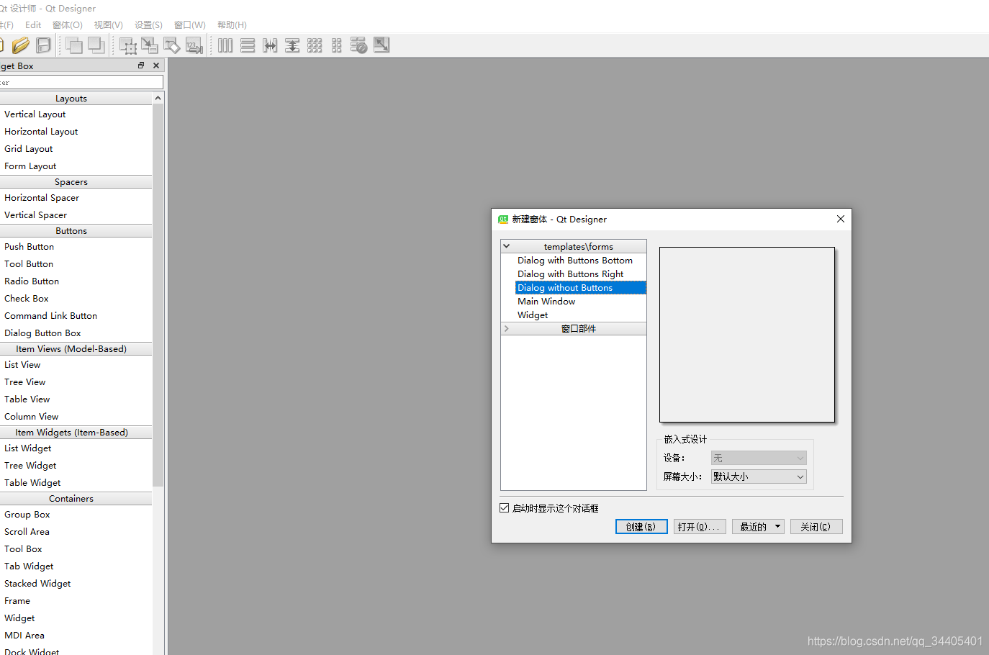
Task: Select Command Link Button in Widget Box
Action: pyautogui.click(x=50, y=316)
